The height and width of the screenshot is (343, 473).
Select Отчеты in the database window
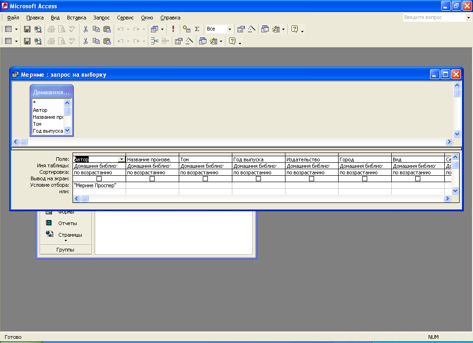coord(67,223)
